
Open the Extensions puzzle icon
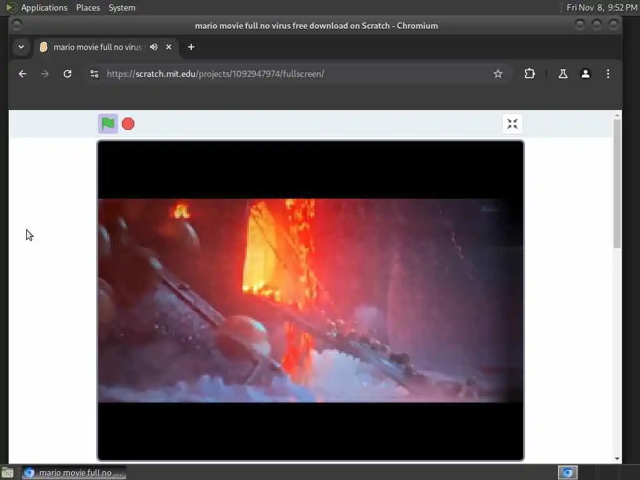[529, 74]
